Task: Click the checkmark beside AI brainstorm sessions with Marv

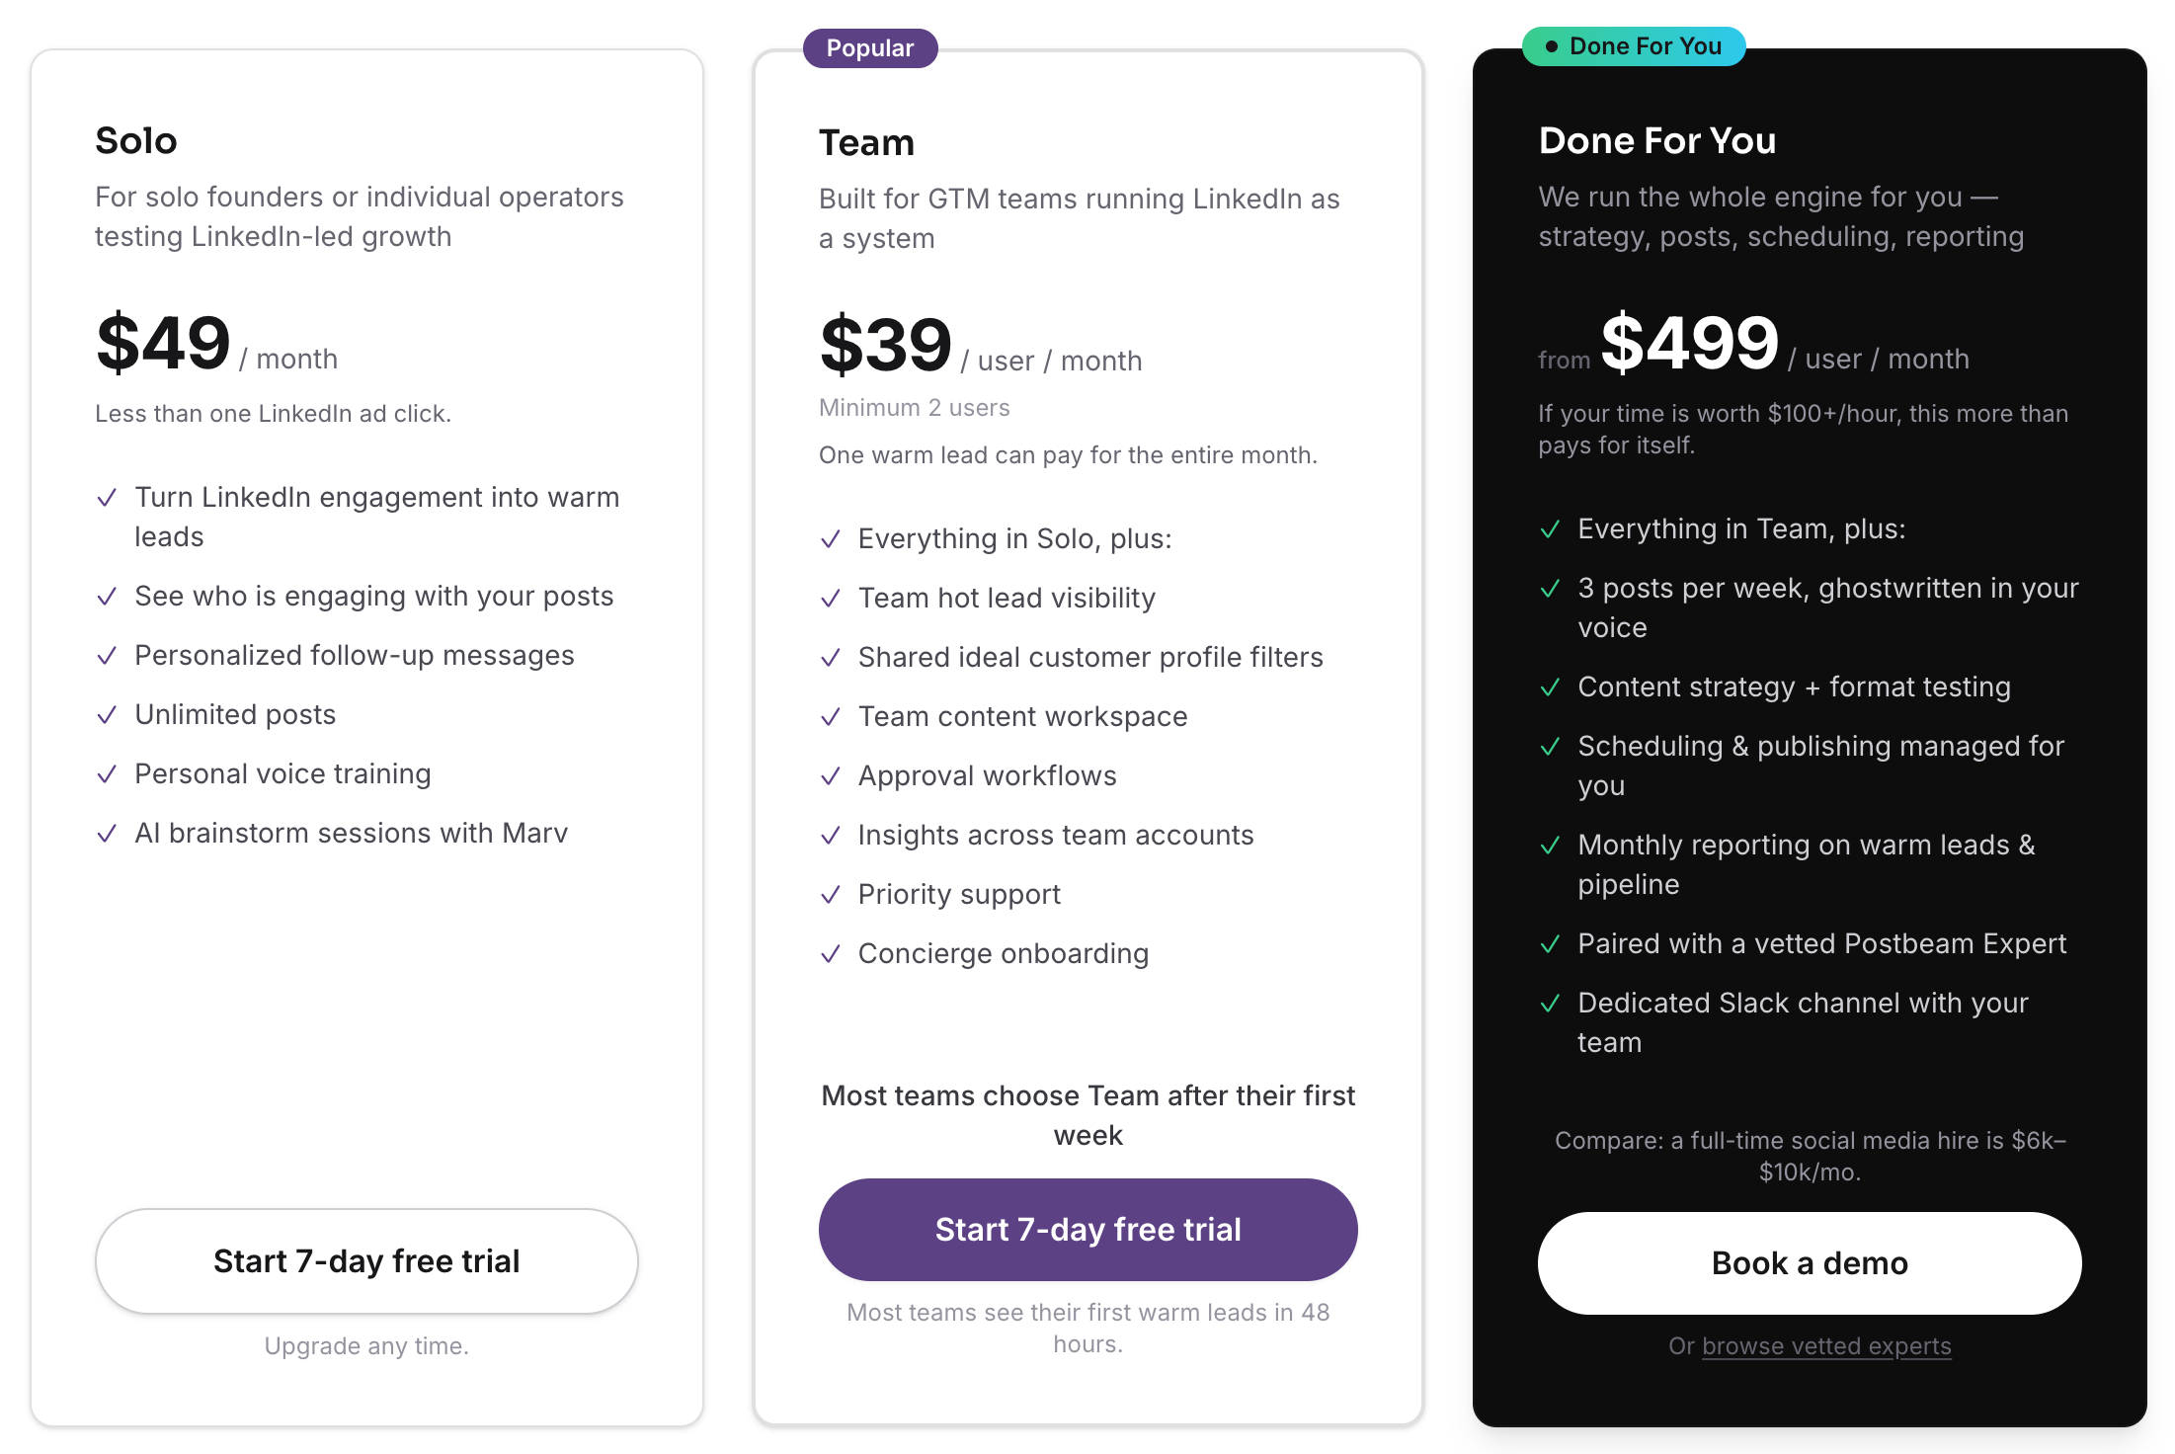Action: pyautogui.click(x=108, y=834)
